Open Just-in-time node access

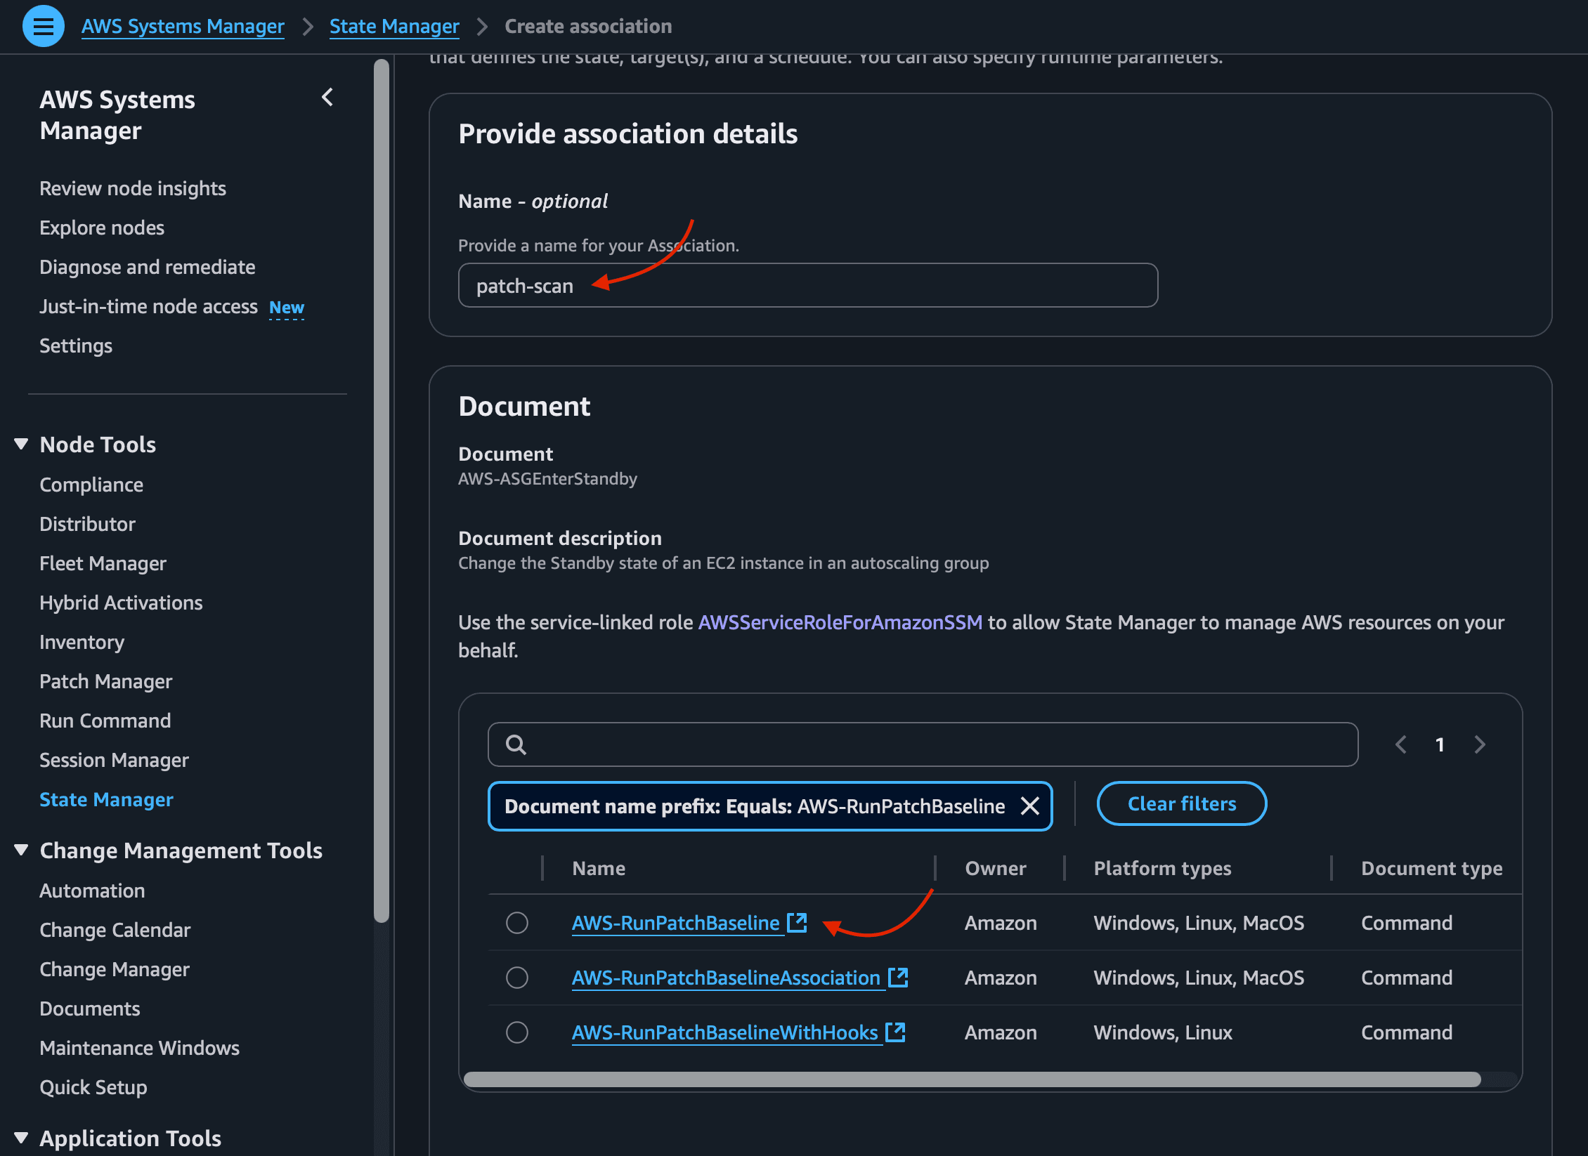tap(149, 306)
